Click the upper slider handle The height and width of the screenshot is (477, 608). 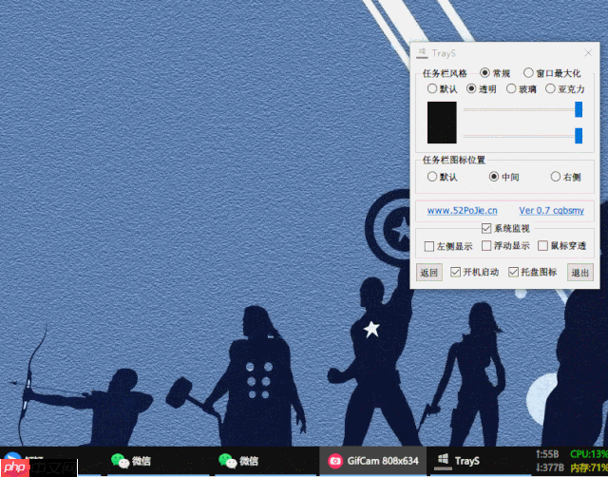579,109
